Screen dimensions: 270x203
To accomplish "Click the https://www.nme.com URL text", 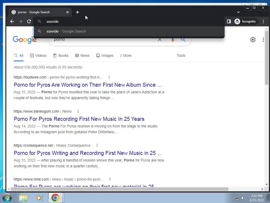I will point(31,179).
